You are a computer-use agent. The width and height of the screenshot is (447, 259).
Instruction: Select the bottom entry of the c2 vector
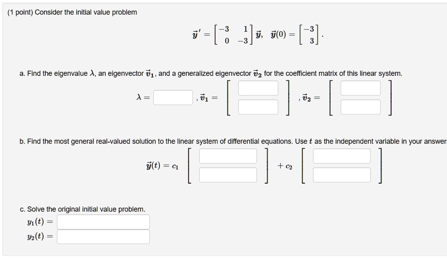point(342,175)
